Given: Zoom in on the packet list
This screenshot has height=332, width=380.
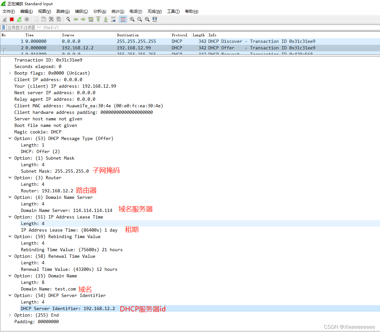Looking at the screenshot, I should (x=132, y=19).
